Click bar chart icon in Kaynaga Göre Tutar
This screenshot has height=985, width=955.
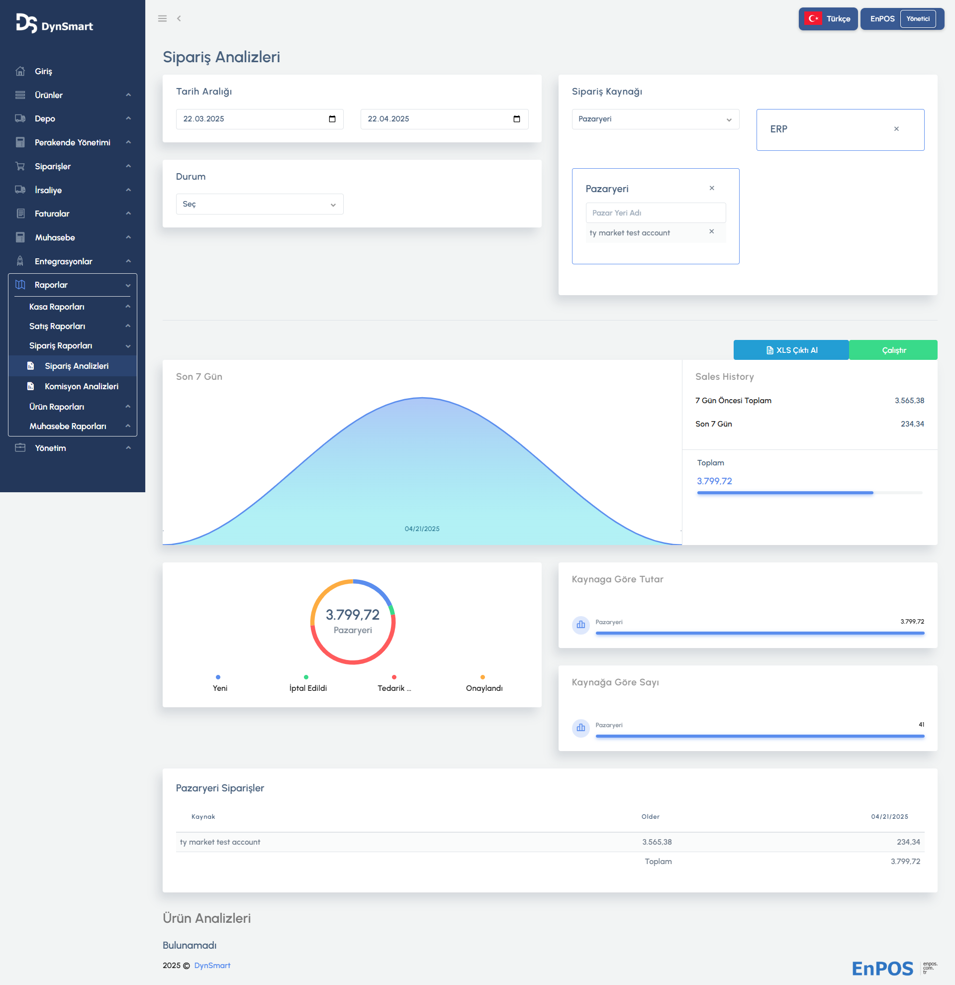click(x=580, y=625)
